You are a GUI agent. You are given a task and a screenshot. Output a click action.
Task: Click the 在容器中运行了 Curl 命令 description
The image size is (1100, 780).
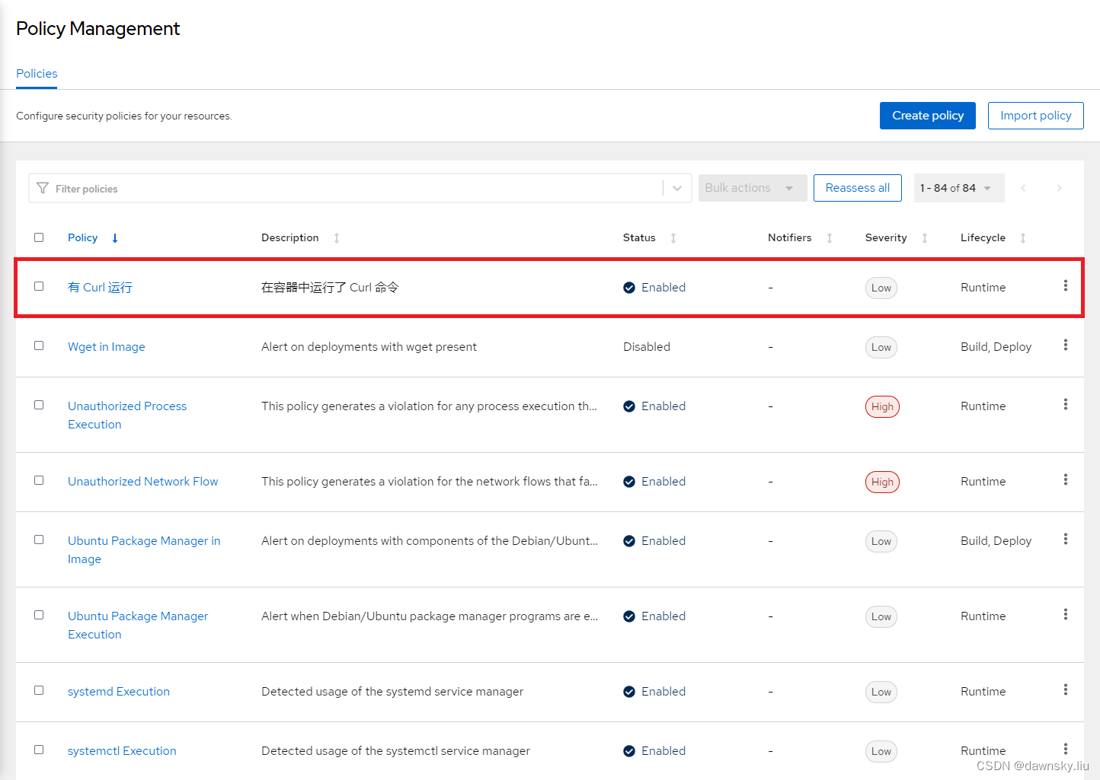(330, 288)
